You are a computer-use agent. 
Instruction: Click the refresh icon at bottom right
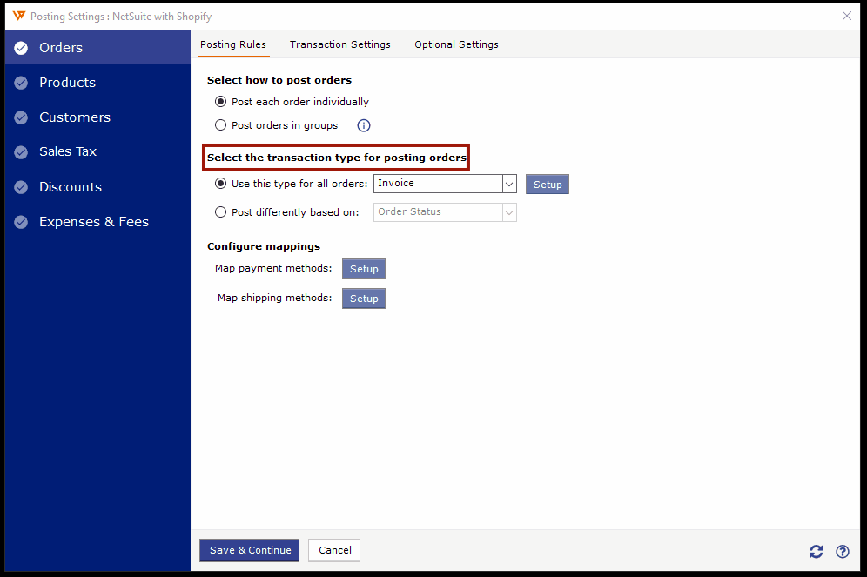[817, 551]
